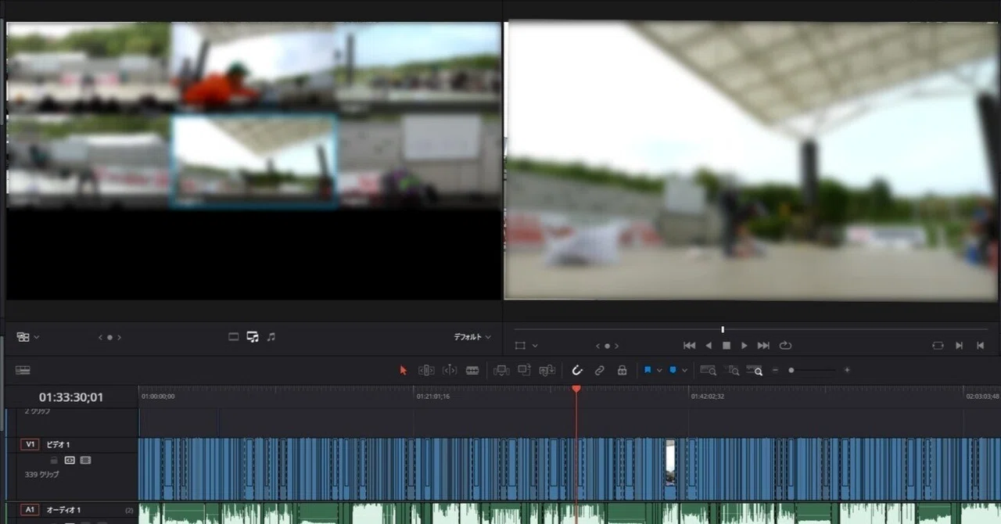Add a blue flag to clip
This screenshot has width=1001, height=524.
(648, 370)
